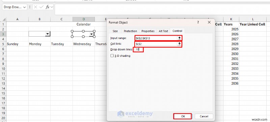This screenshot has height=122, width=270.
Task: Close the Format Object dialog
Action: click(x=209, y=22)
